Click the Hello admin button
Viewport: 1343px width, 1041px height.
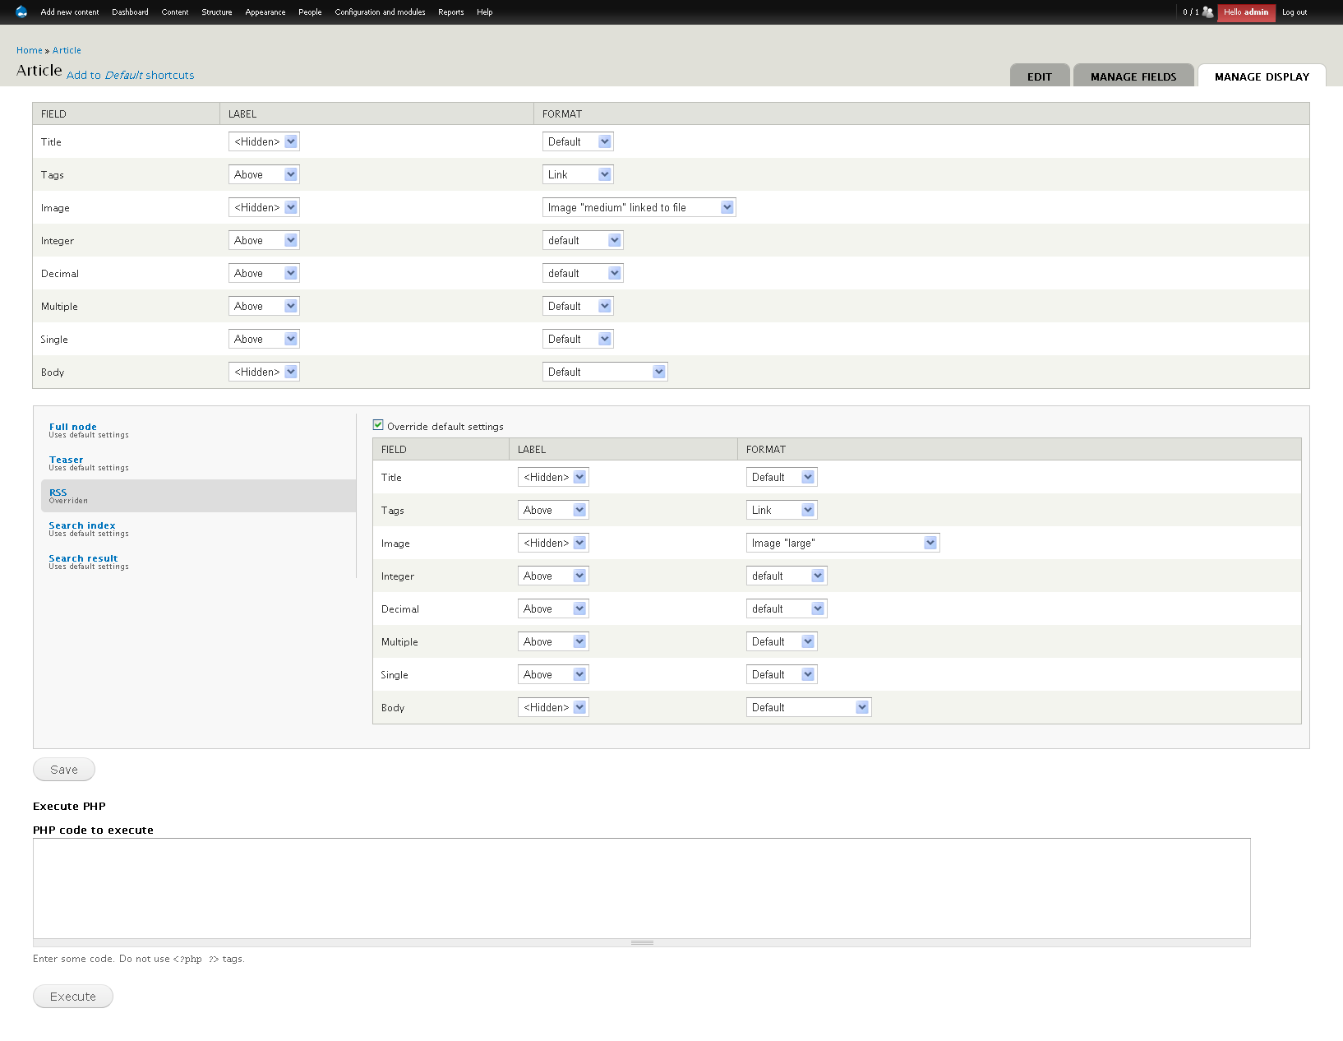tap(1245, 12)
